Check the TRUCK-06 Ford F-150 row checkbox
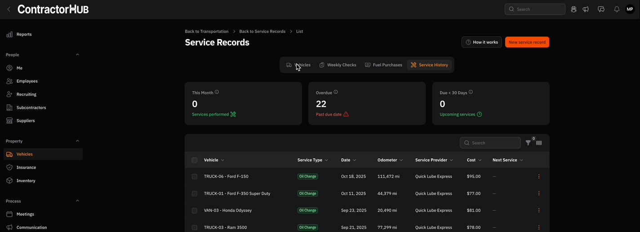 [x=194, y=177]
